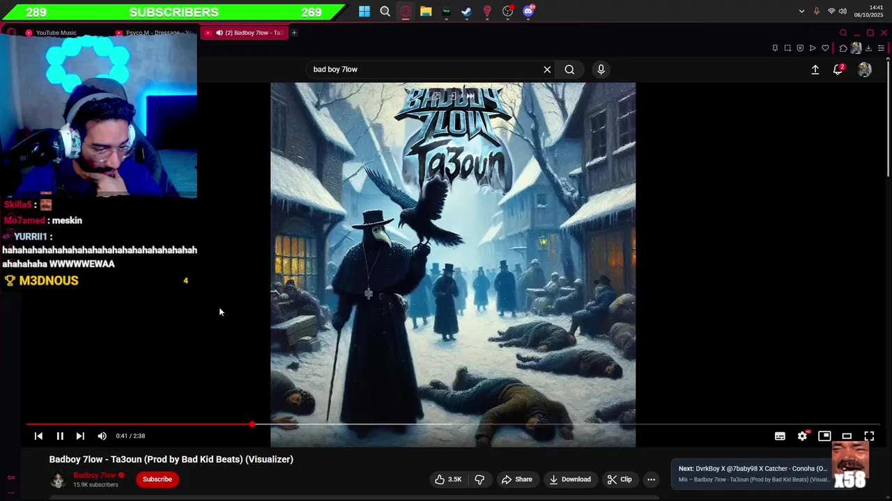The image size is (892, 501).
Task: Select the Badboy 7low - Ta3oun tab
Action: (244, 33)
